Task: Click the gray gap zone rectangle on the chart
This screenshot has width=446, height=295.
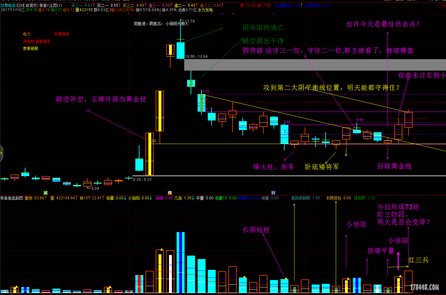Action: (315, 65)
